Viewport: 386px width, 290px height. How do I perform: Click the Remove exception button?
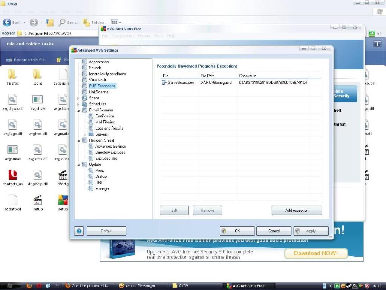(x=207, y=210)
